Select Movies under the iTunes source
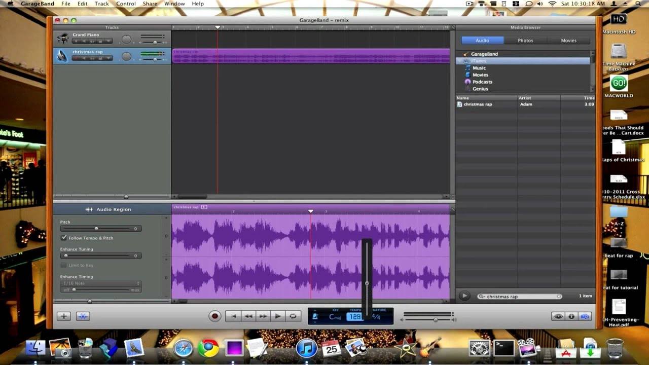649x365 pixels. (480, 75)
